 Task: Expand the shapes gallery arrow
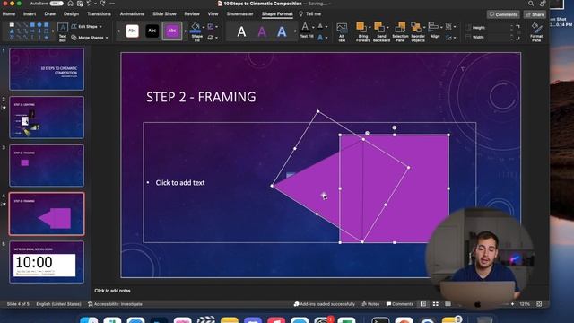click(x=54, y=32)
